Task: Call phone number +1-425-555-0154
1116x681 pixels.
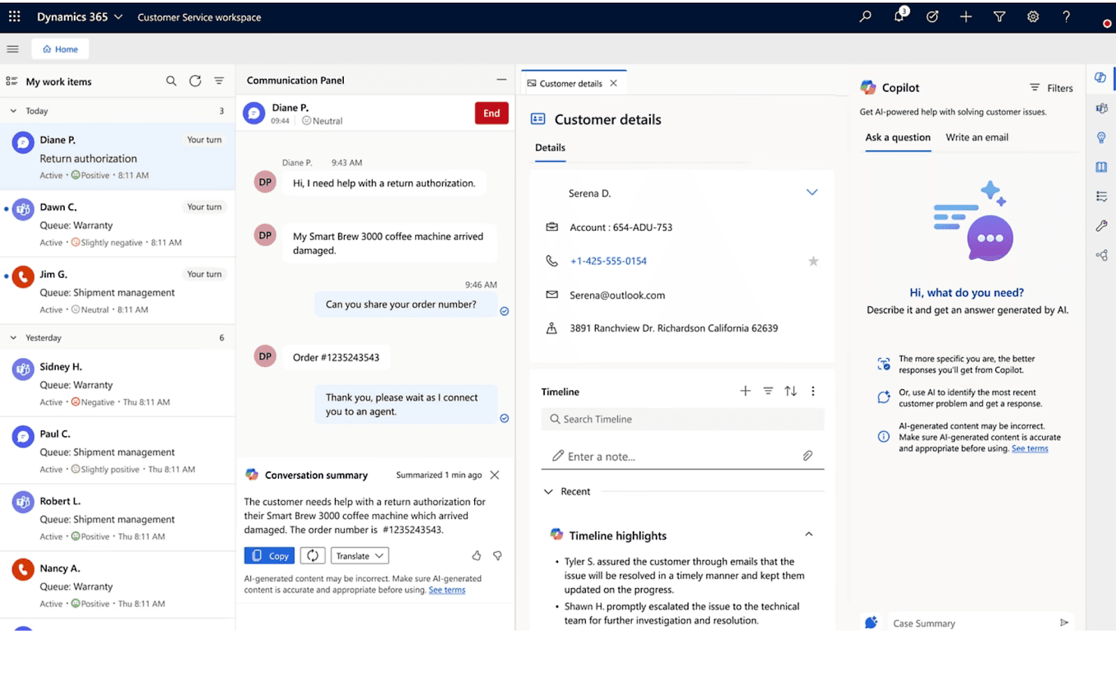Action: pos(608,261)
